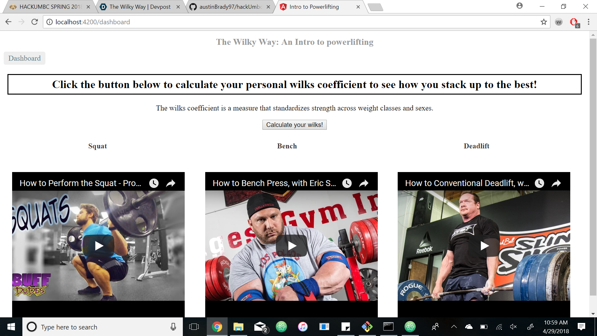Bookmark this page with the star icon
The width and height of the screenshot is (597, 336).
coord(544,22)
